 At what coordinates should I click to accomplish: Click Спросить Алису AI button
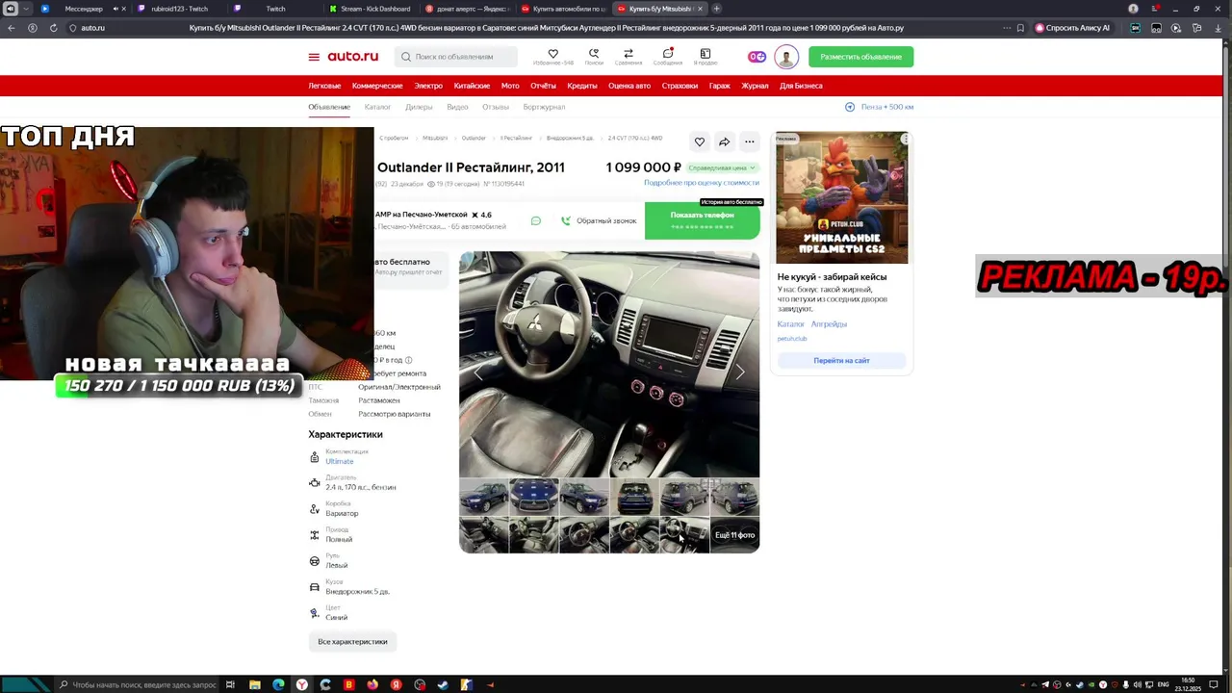coord(1072,28)
